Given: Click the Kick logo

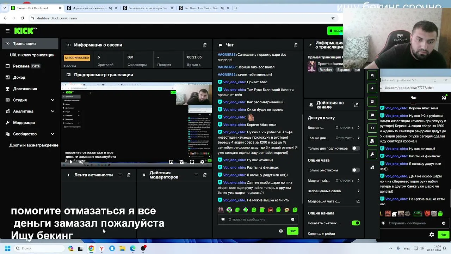Looking at the screenshot, I should click(25, 31).
